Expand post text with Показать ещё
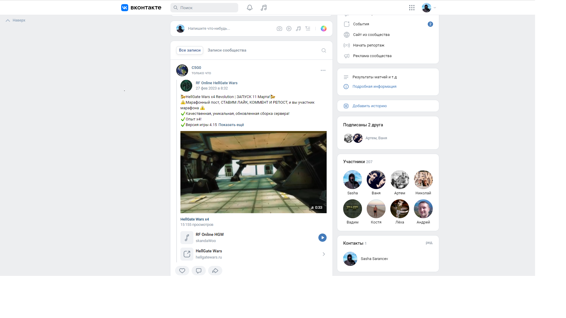 231,125
